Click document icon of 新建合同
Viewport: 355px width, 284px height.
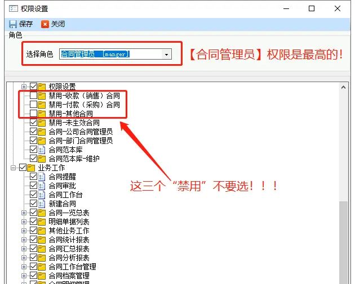coord(42,204)
